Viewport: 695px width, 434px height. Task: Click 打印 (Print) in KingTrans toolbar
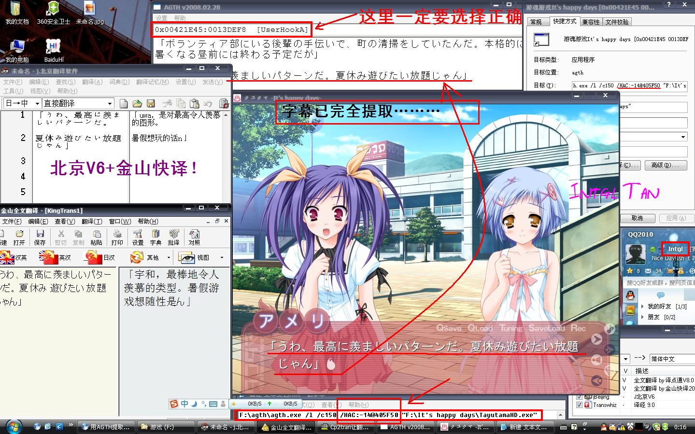pos(117,238)
